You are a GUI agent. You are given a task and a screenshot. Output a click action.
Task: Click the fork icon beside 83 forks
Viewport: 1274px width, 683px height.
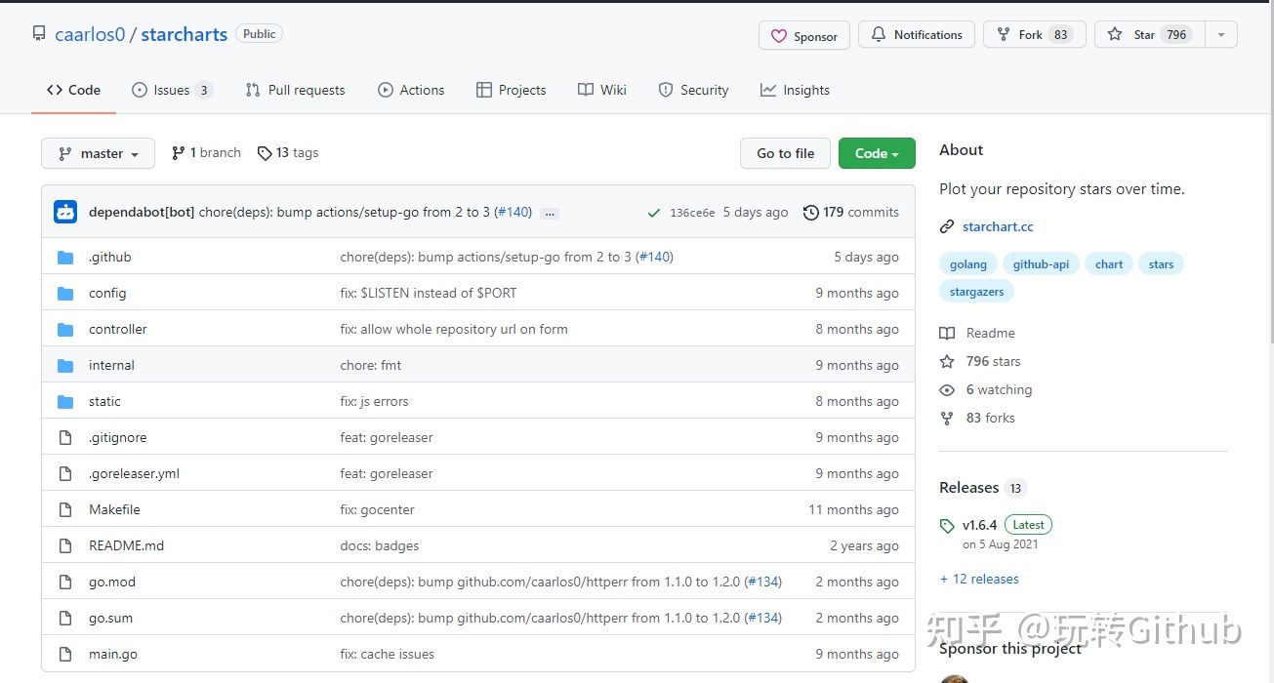point(947,419)
